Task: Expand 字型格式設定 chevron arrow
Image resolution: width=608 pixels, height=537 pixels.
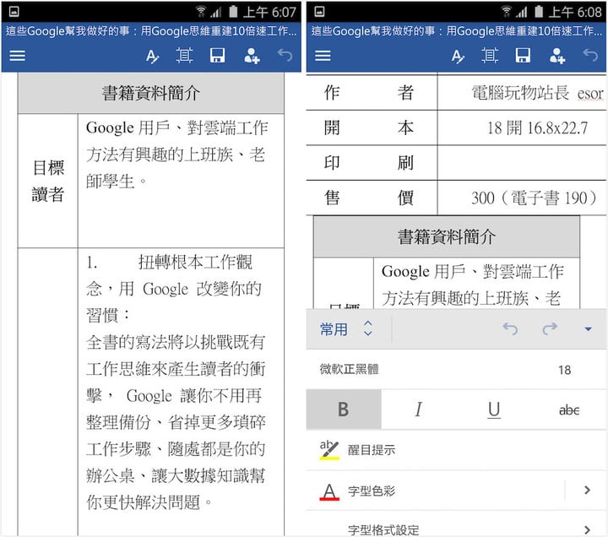Action: [587, 529]
